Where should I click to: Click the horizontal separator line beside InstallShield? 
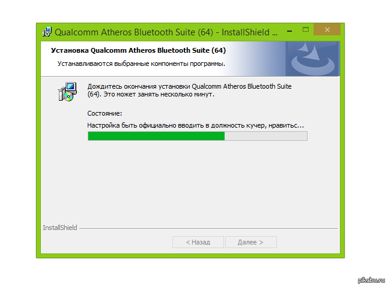pyautogui.click(x=208, y=228)
